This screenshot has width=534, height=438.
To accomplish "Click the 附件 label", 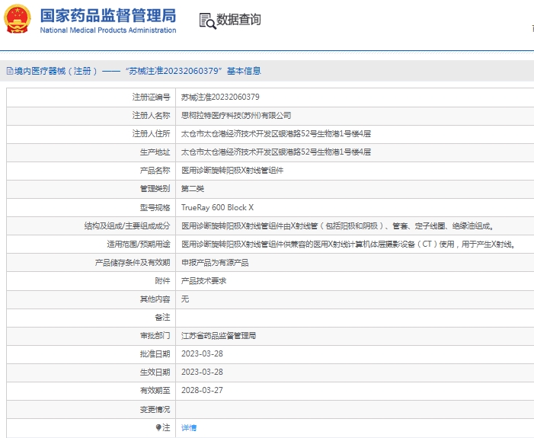I will (162, 280).
